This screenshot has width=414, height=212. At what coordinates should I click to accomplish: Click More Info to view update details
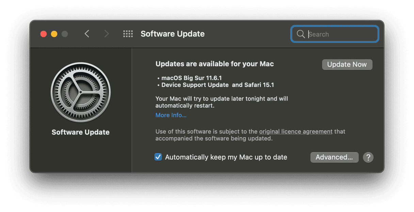pos(171,115)
